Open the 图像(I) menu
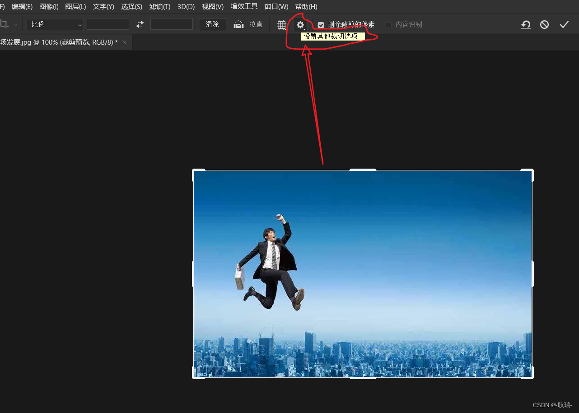The width and height of the screenshot is (579, 413). [x=49, y=7]
